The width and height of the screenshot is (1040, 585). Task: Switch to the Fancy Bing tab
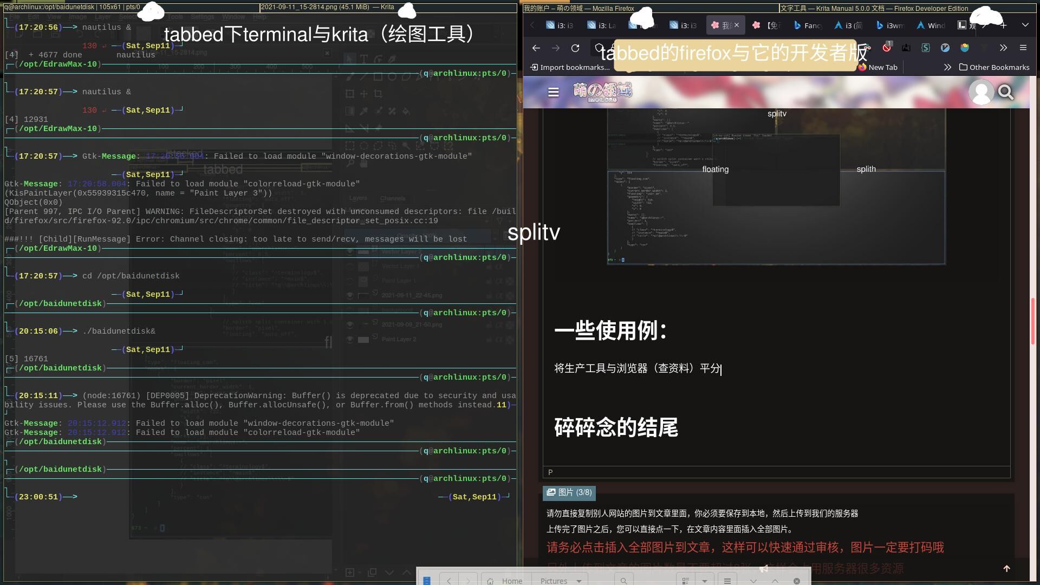coord(808,25)
